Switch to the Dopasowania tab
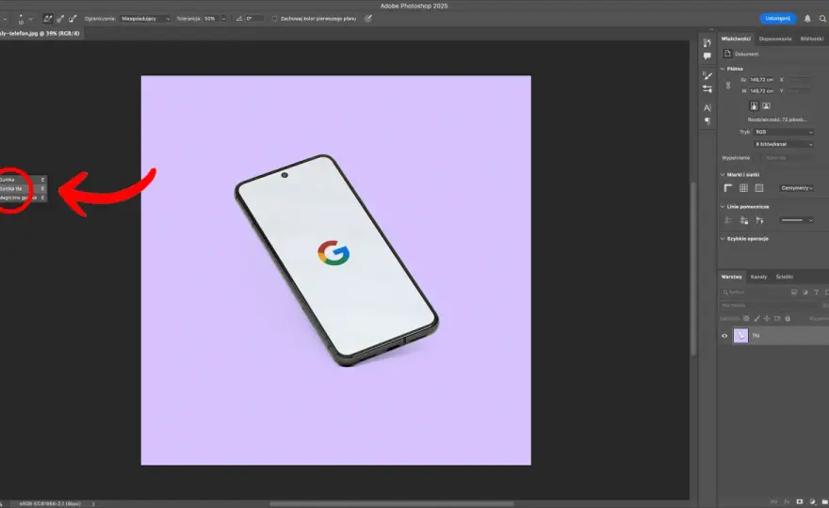Viewport: 829px width, 508px height. pyautogui.click(x=775, y=39)
